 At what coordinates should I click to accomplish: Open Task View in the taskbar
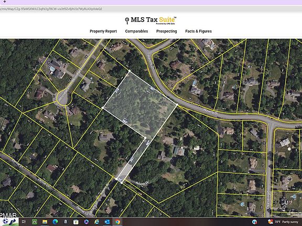(24, 222)
